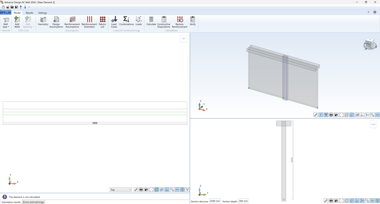
Task: Open the Errors and warnings tab
Action: click(x=33, y=202)
